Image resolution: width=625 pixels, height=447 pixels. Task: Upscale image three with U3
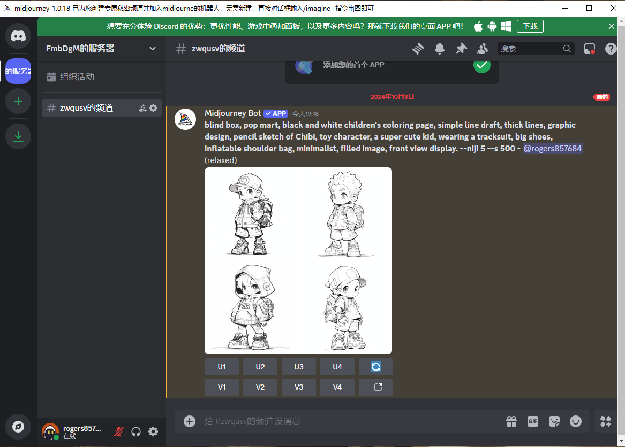coord(298,367)
